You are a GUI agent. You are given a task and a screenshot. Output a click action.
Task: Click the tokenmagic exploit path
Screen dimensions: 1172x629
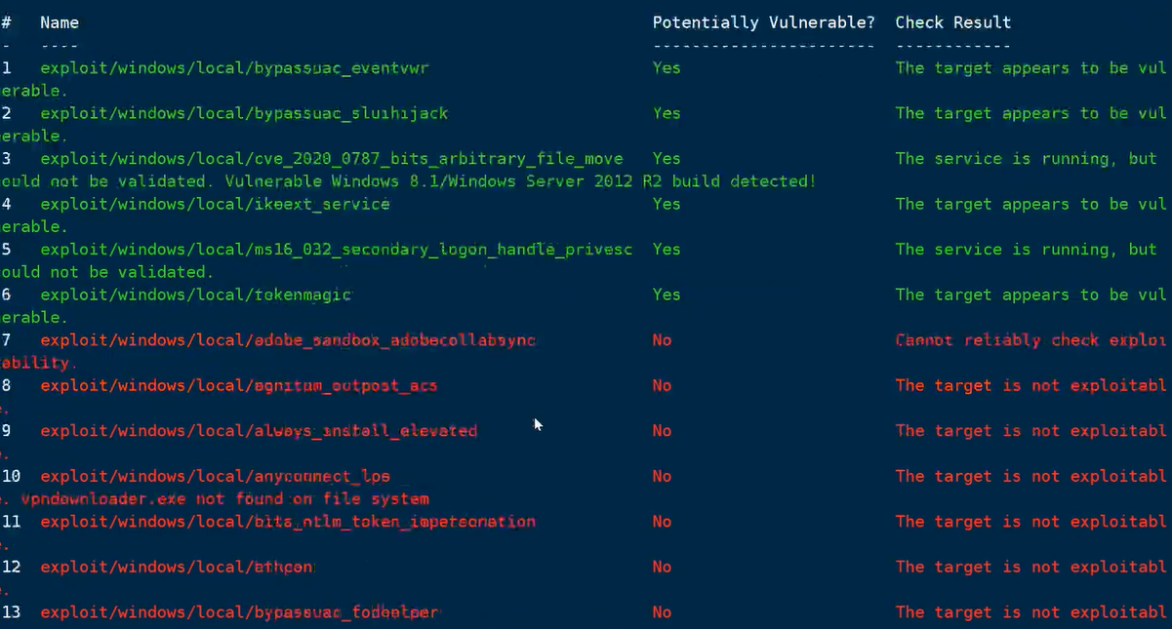(195, 295)
